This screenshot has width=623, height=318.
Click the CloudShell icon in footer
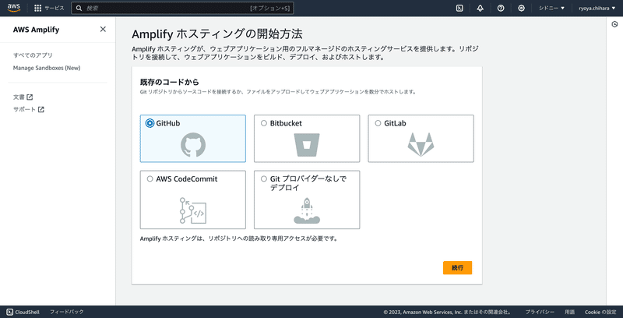coord(10,312)
